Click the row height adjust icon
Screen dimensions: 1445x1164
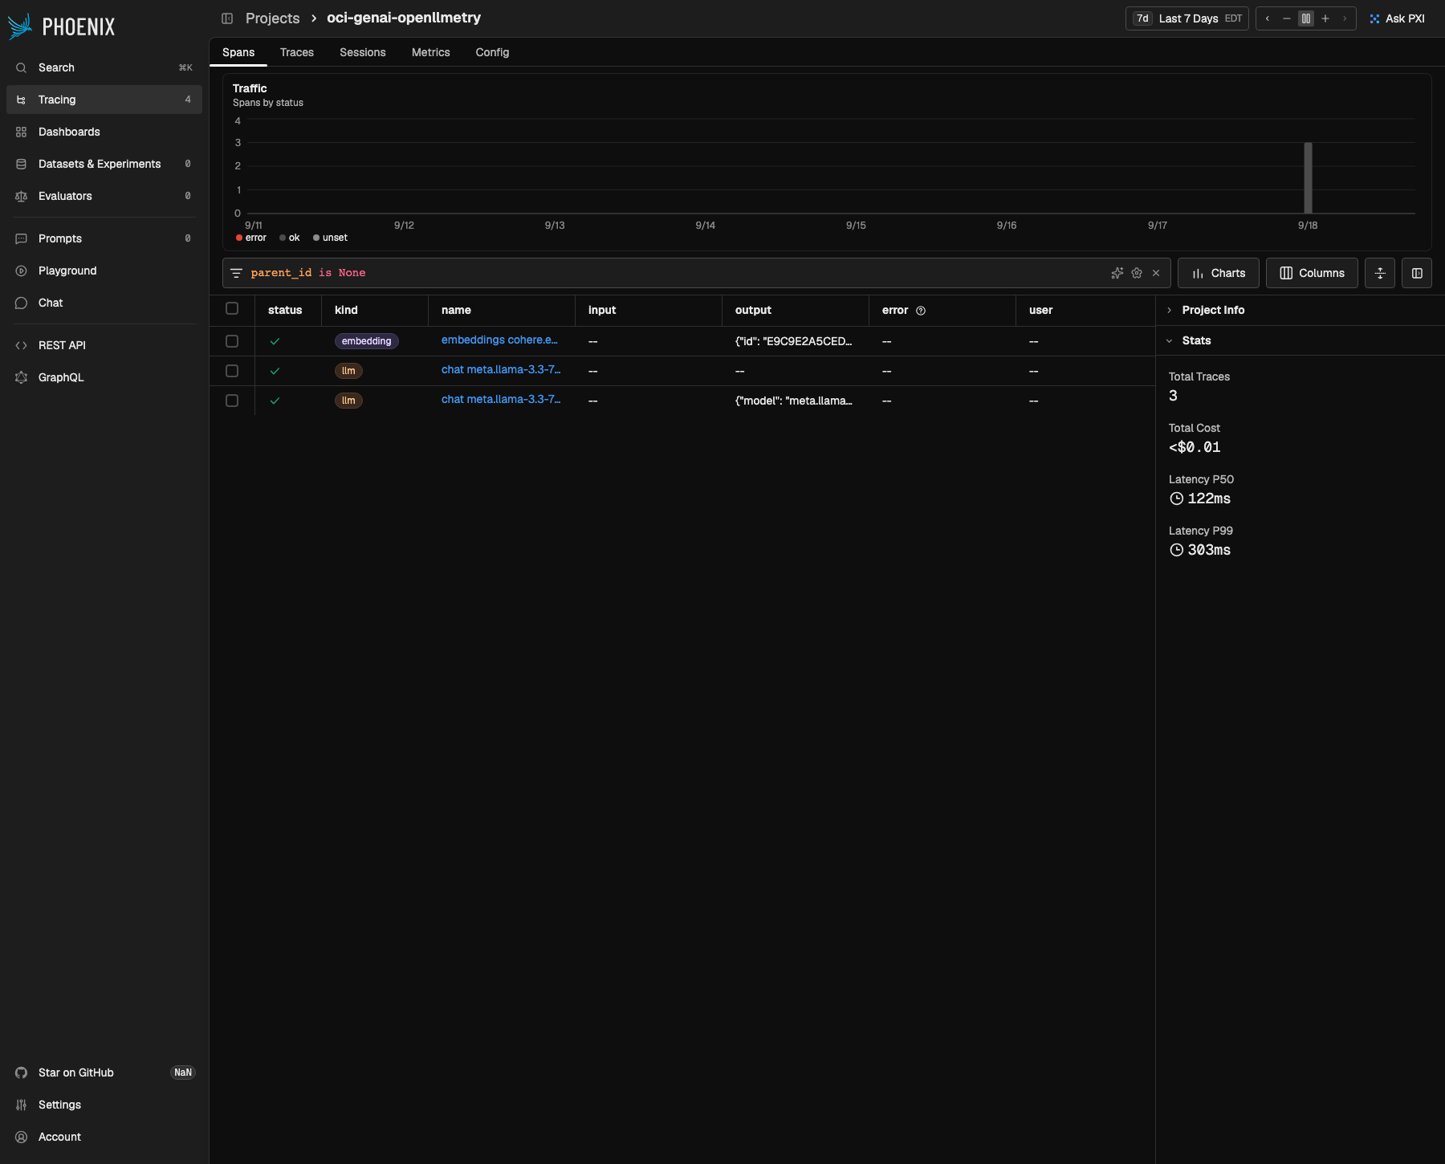(x=1380, y=273)
